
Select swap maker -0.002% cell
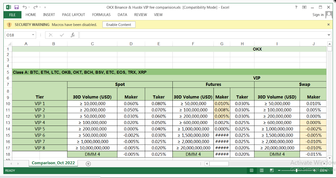[314, 129]
